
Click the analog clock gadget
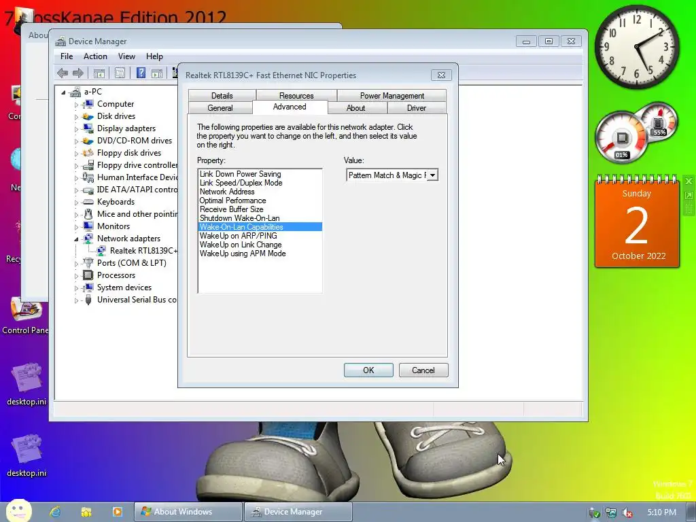pyautogui.click(x=636, y=47)
